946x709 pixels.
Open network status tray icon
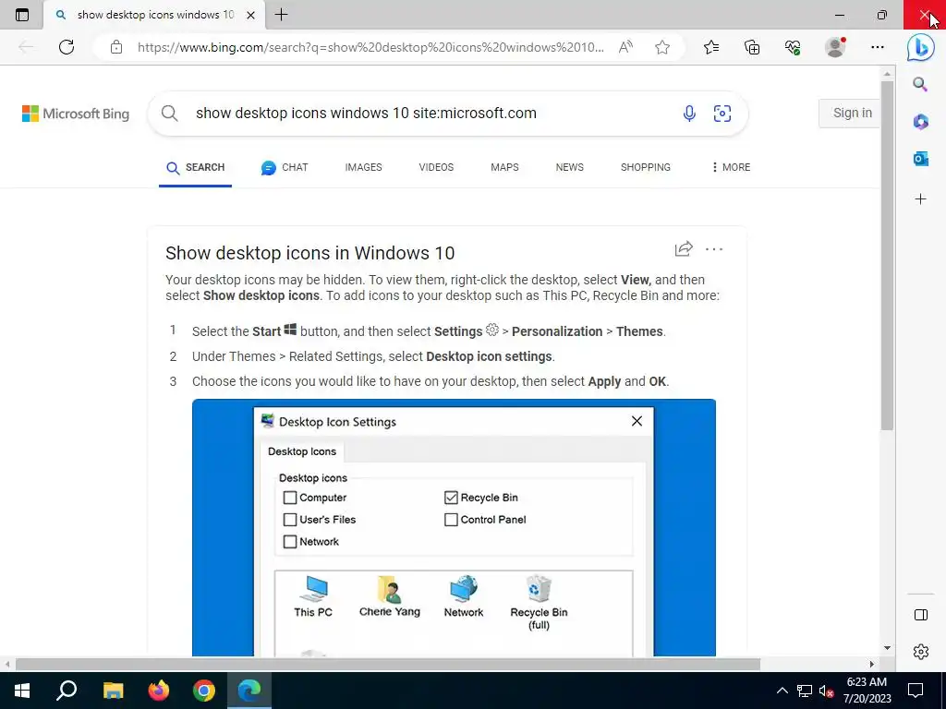pos(805,691)
